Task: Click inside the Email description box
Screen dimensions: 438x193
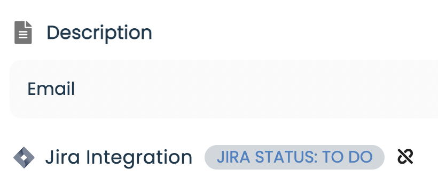Action: 224,89
